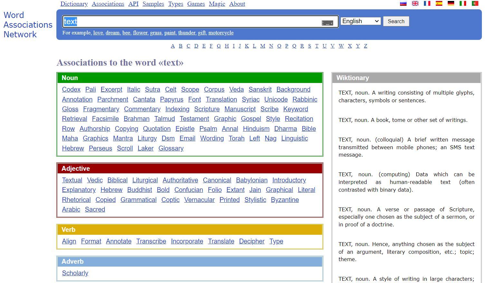488x283 pixels.
Task: Open the Types menu link
Action: click(x=176, y=4)
